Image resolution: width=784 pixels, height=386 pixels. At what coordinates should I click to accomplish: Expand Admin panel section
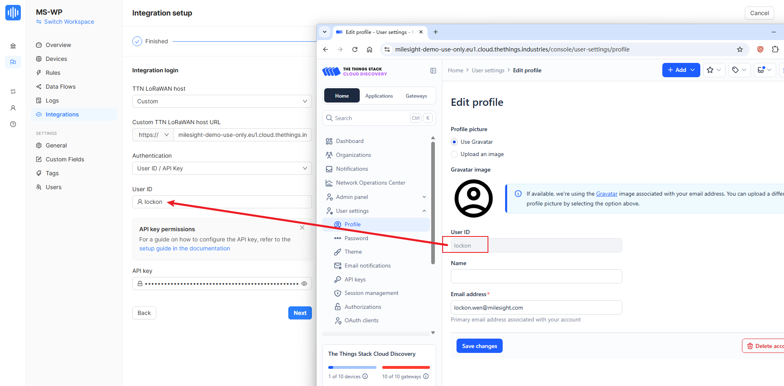[x=376, y=197]
